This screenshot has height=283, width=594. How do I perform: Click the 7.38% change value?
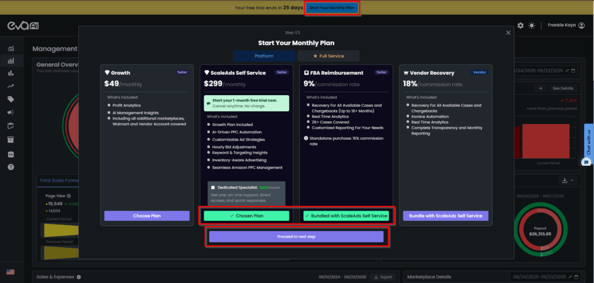click(x=570, y=101)
